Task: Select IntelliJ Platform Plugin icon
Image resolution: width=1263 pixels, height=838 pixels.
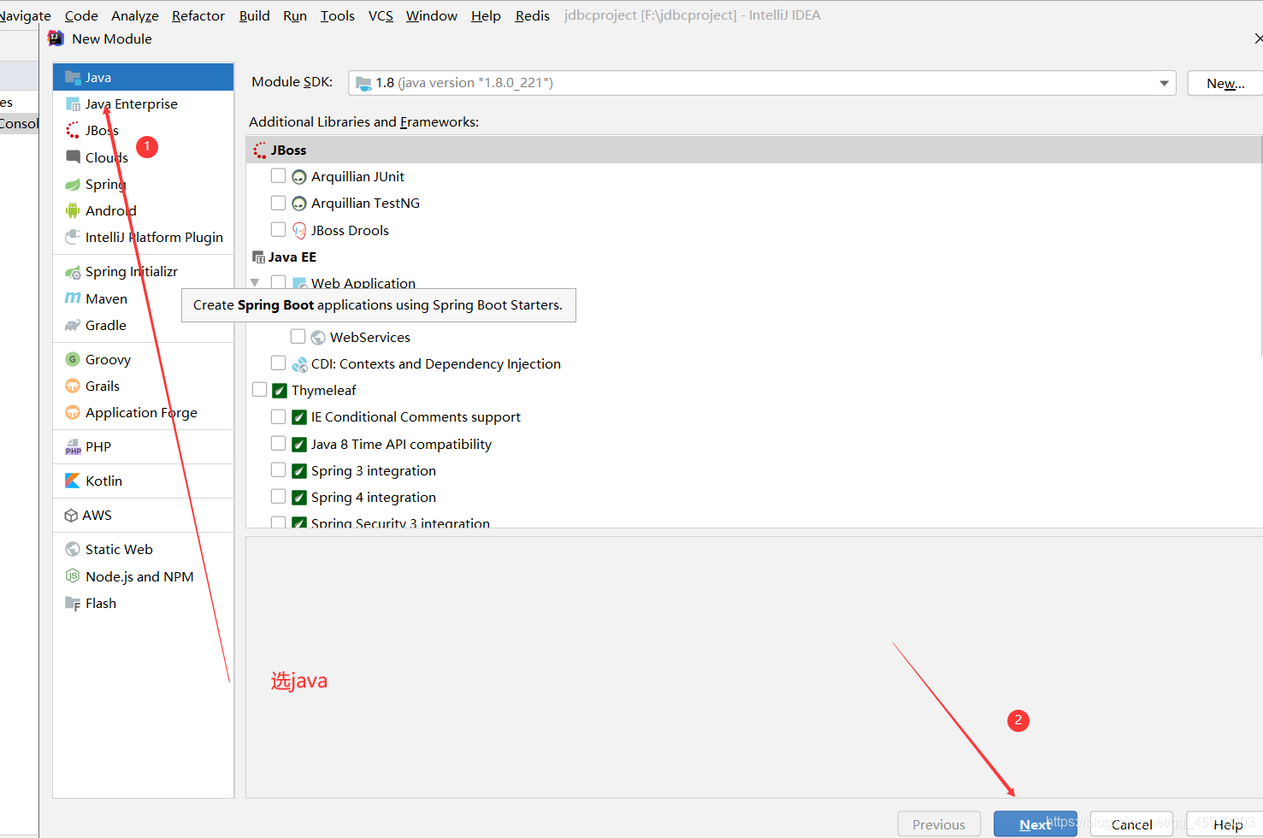Action: point(73,237)
